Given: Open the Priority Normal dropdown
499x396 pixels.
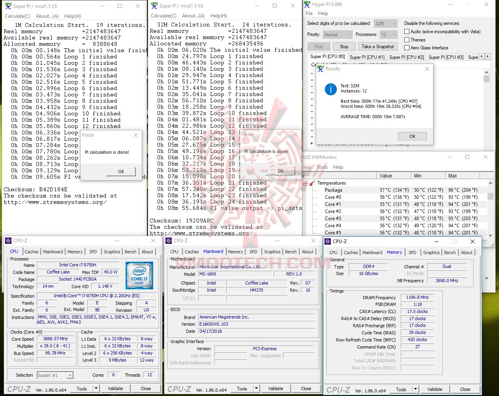Looking at the screenshot, I should 337,35.
